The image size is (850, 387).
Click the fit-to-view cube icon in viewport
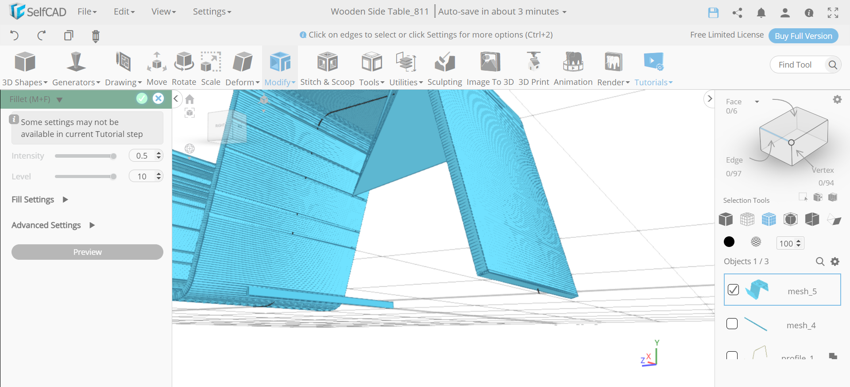pos(189,113)
